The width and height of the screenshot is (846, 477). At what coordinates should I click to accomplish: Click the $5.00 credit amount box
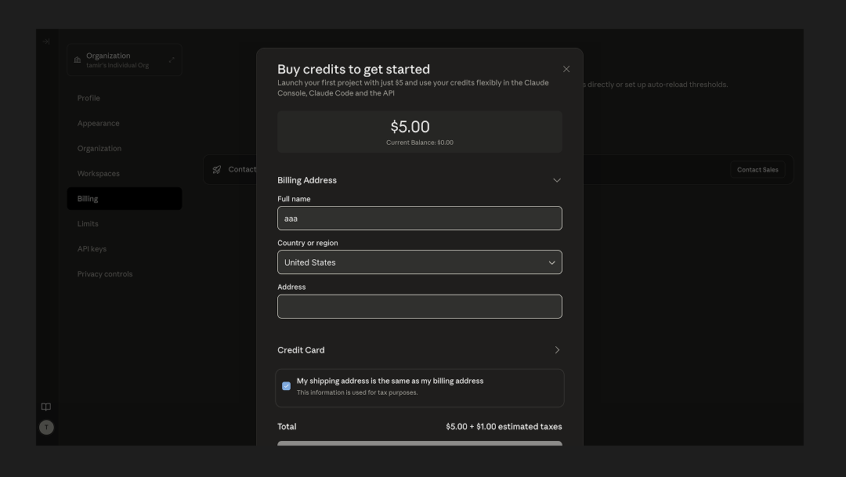point(420,132)
